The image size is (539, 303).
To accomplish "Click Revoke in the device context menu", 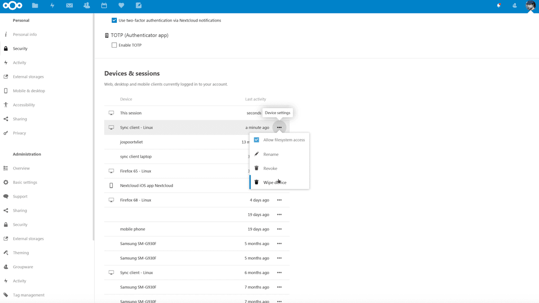I will pyautogui.click(x=270, y=168).
